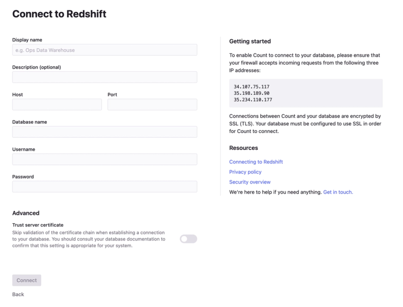Click the Username text field

click(104, 159)
